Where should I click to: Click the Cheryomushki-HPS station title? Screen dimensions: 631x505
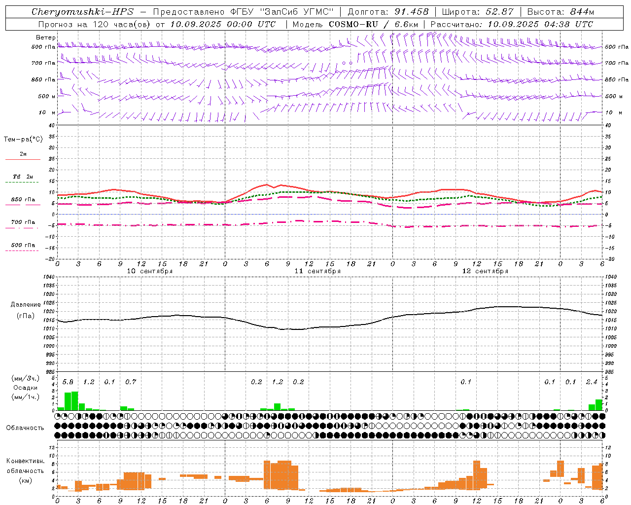[x=82, y=12]
